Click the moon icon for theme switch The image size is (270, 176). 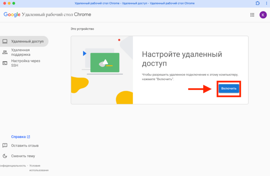[x=5, y=156]
